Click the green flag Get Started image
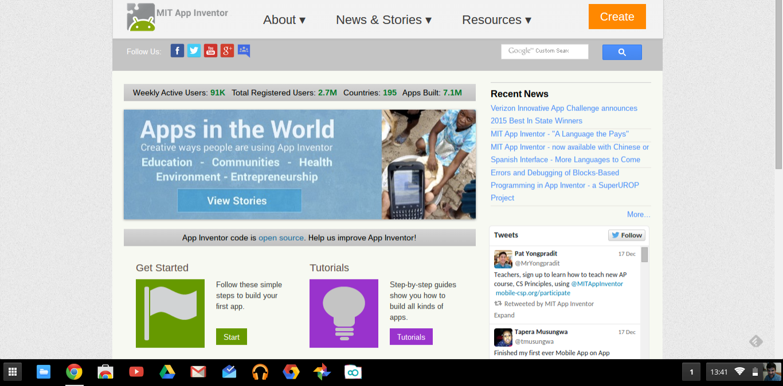The width and height of the screenshot is (783, 386). tap(170, 313)
